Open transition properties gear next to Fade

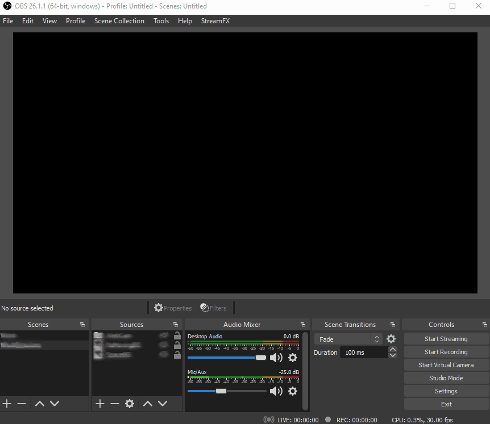point(391,339)
